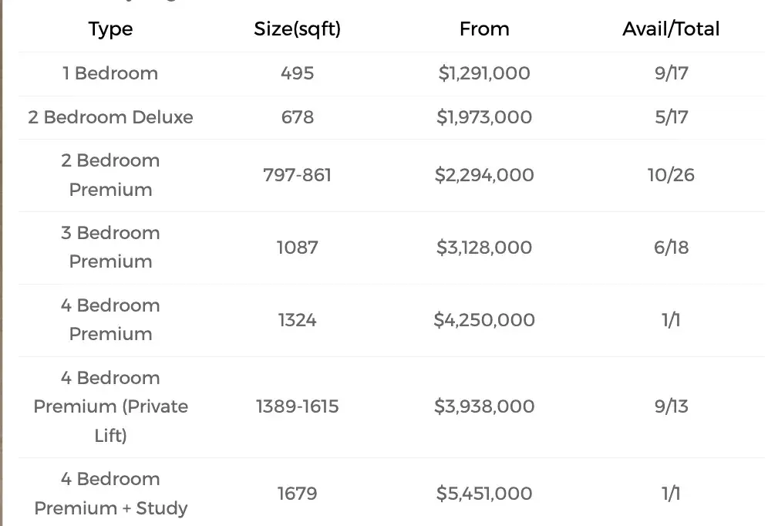Click the $5,451,000 price cell
This screenshot has width=768, height=526.
pyautogui.click(x=484, y=494)
